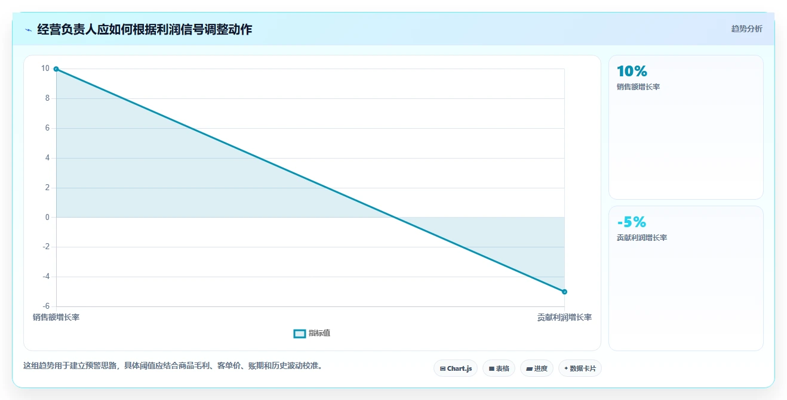This screenshot has height=400, width=787.
Task: Click the title 经营负责人应如何根据利润信号调整动作
Action: (145, 29)
